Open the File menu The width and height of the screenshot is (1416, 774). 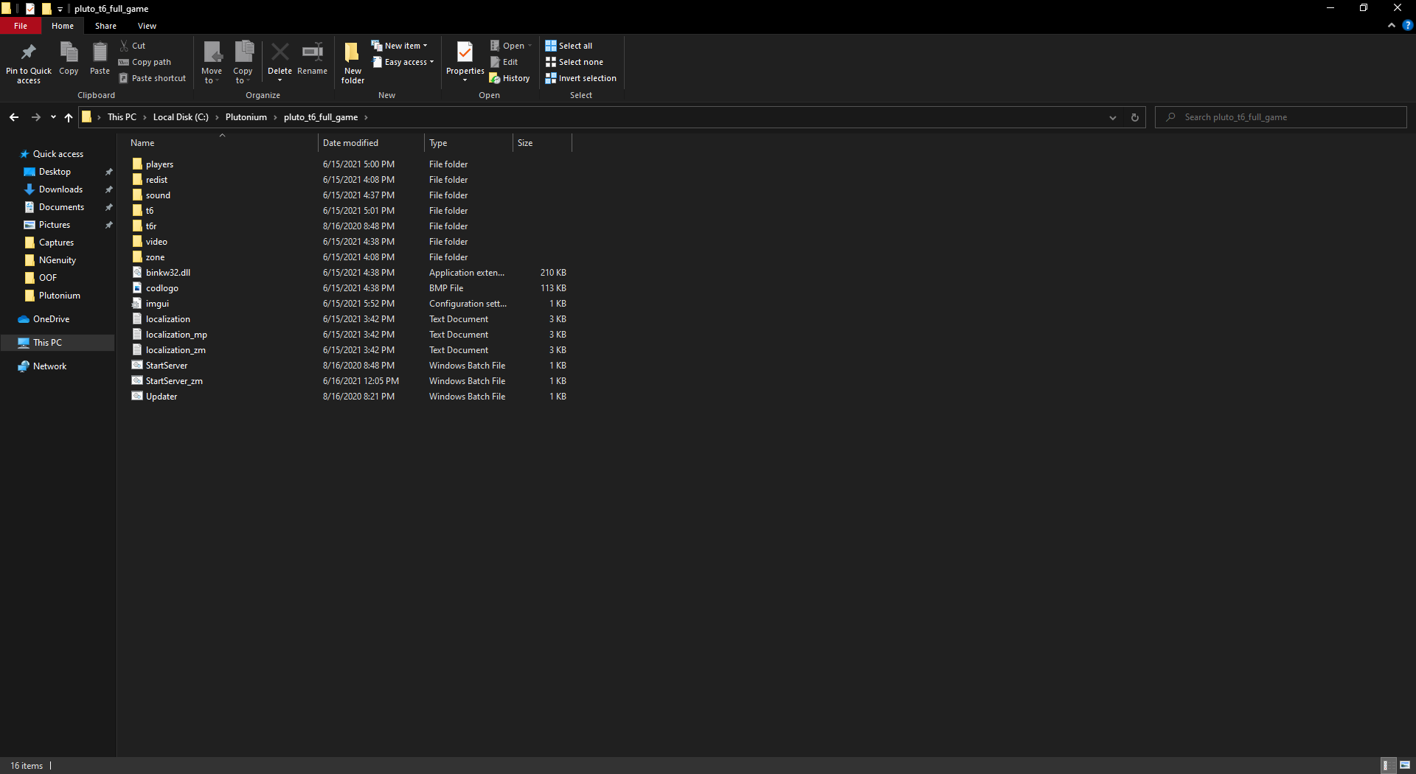click(21, 26)
